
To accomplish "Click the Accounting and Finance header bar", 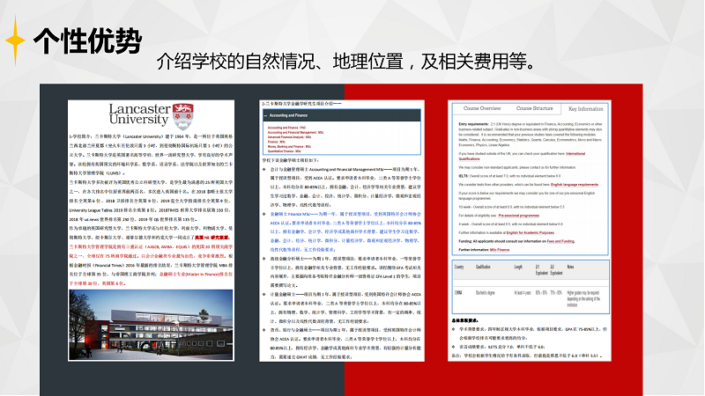I will [342, 115].
